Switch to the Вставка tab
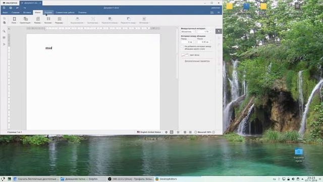This screenshot has width=323, height=182. pos(27,13)
